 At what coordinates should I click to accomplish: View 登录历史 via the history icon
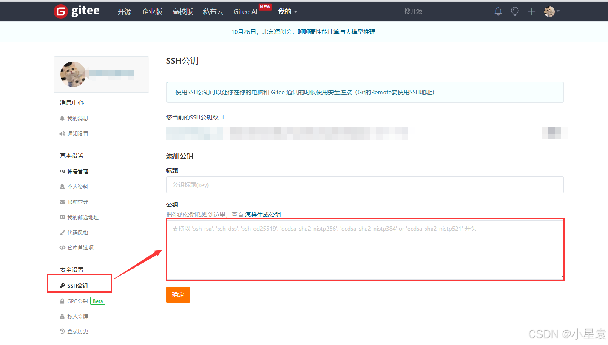63,331
